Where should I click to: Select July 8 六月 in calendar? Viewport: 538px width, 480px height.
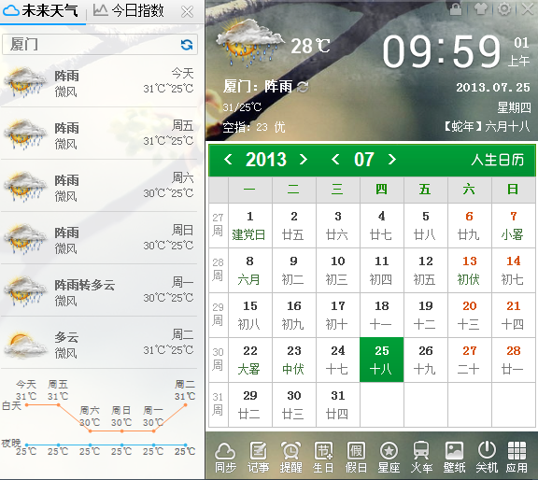click(250, 271)
